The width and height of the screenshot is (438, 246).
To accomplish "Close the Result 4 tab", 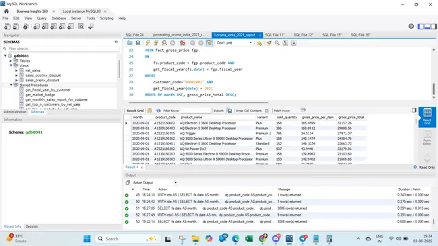I will (142, 167).
